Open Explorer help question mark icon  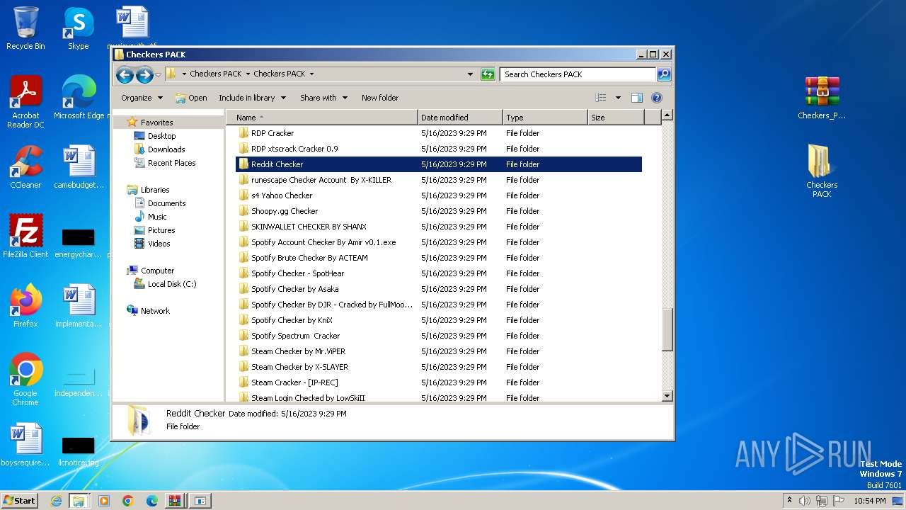(x=656, y=98)
